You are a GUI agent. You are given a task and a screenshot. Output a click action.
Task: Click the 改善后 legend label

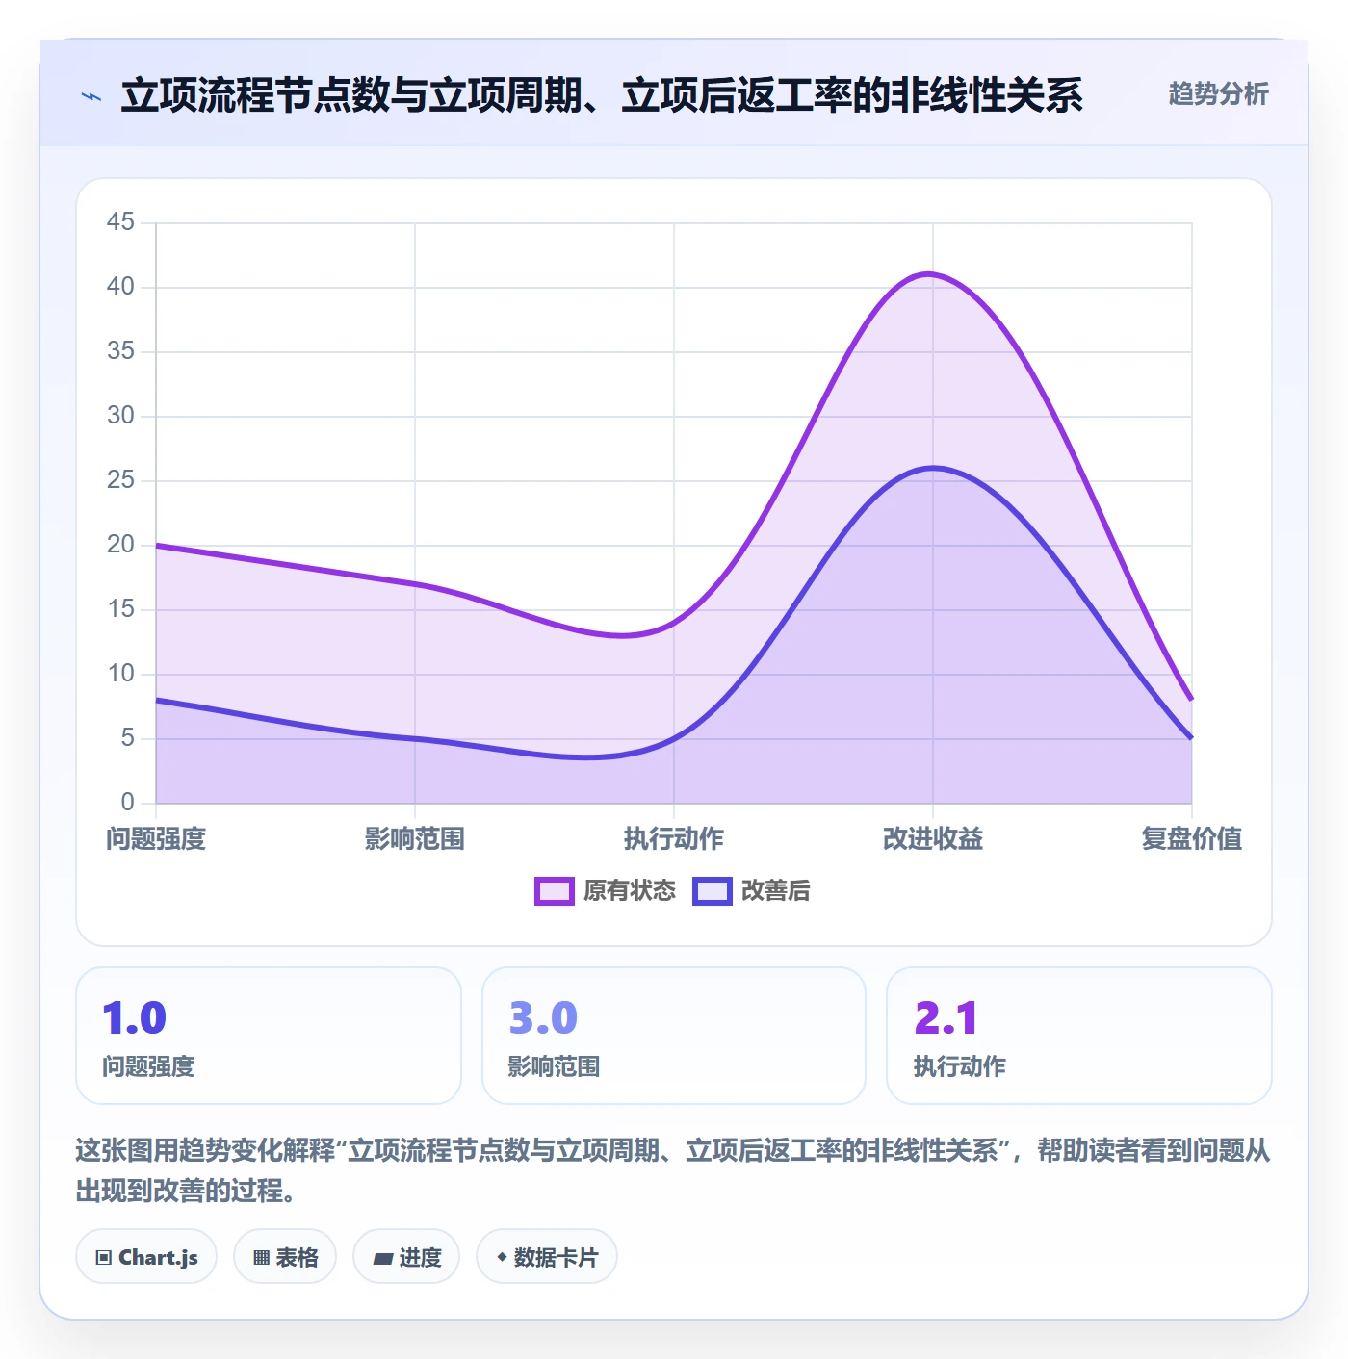775,891
